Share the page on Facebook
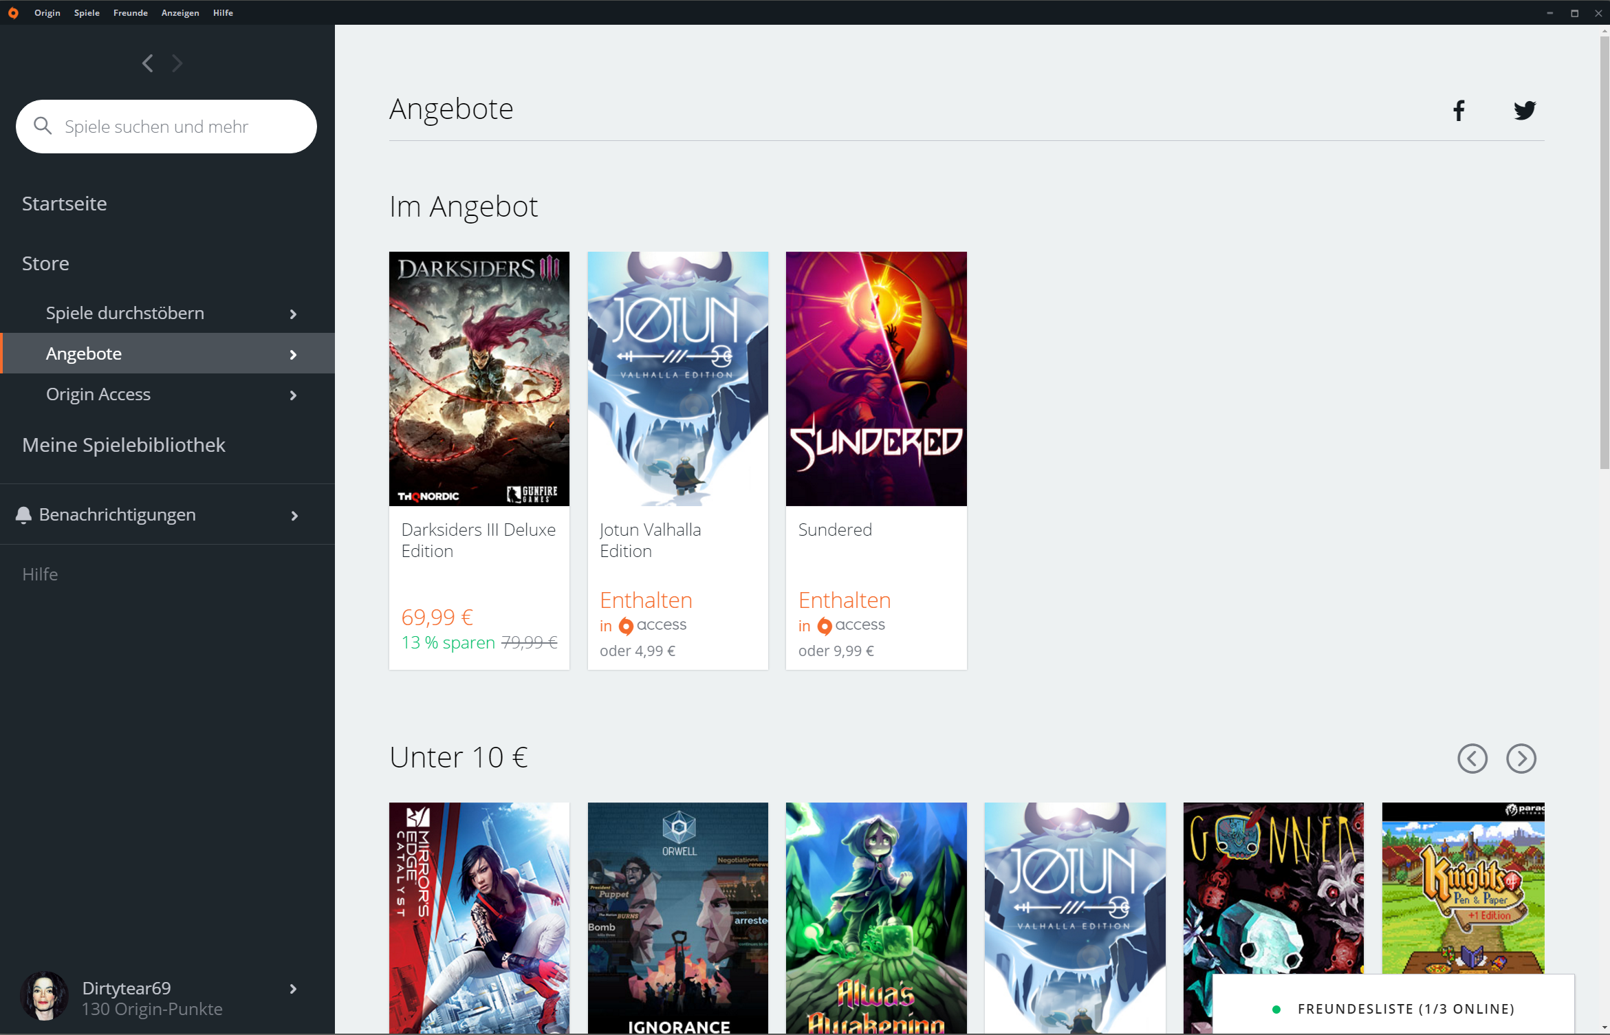Viewport: 1610px width, 1035px height. point(1459,110)
